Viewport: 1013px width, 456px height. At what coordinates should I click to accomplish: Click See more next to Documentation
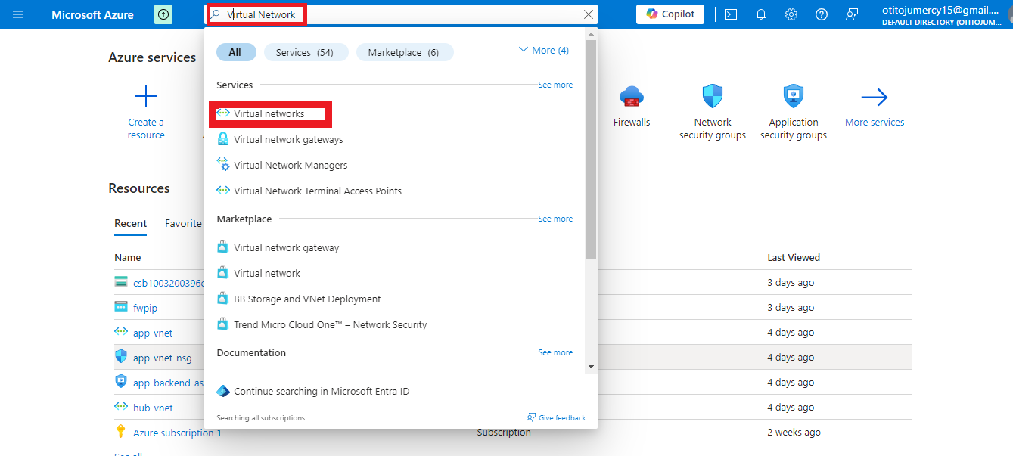point(555,352)
